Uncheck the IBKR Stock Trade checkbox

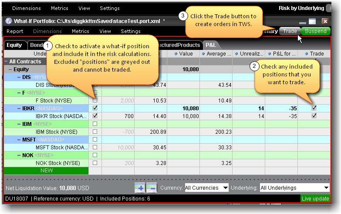pos(314,116)
